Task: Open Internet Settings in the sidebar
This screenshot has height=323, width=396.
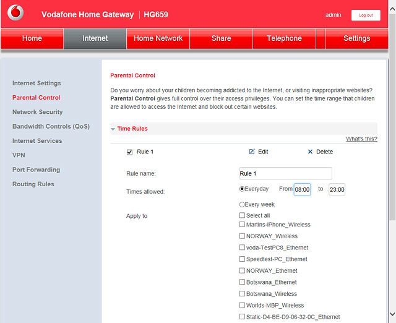Action: (x=37, y=83)
